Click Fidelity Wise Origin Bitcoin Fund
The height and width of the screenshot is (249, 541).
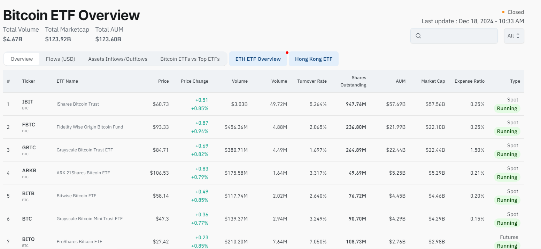[x=90, y=127]
